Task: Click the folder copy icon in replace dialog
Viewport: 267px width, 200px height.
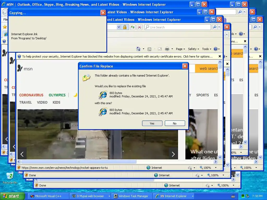Action: click(x=86, y=78)
